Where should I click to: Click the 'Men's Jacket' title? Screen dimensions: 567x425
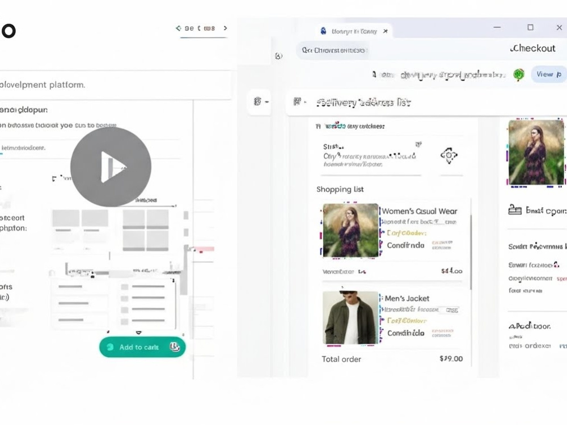[x=407, y=299]
